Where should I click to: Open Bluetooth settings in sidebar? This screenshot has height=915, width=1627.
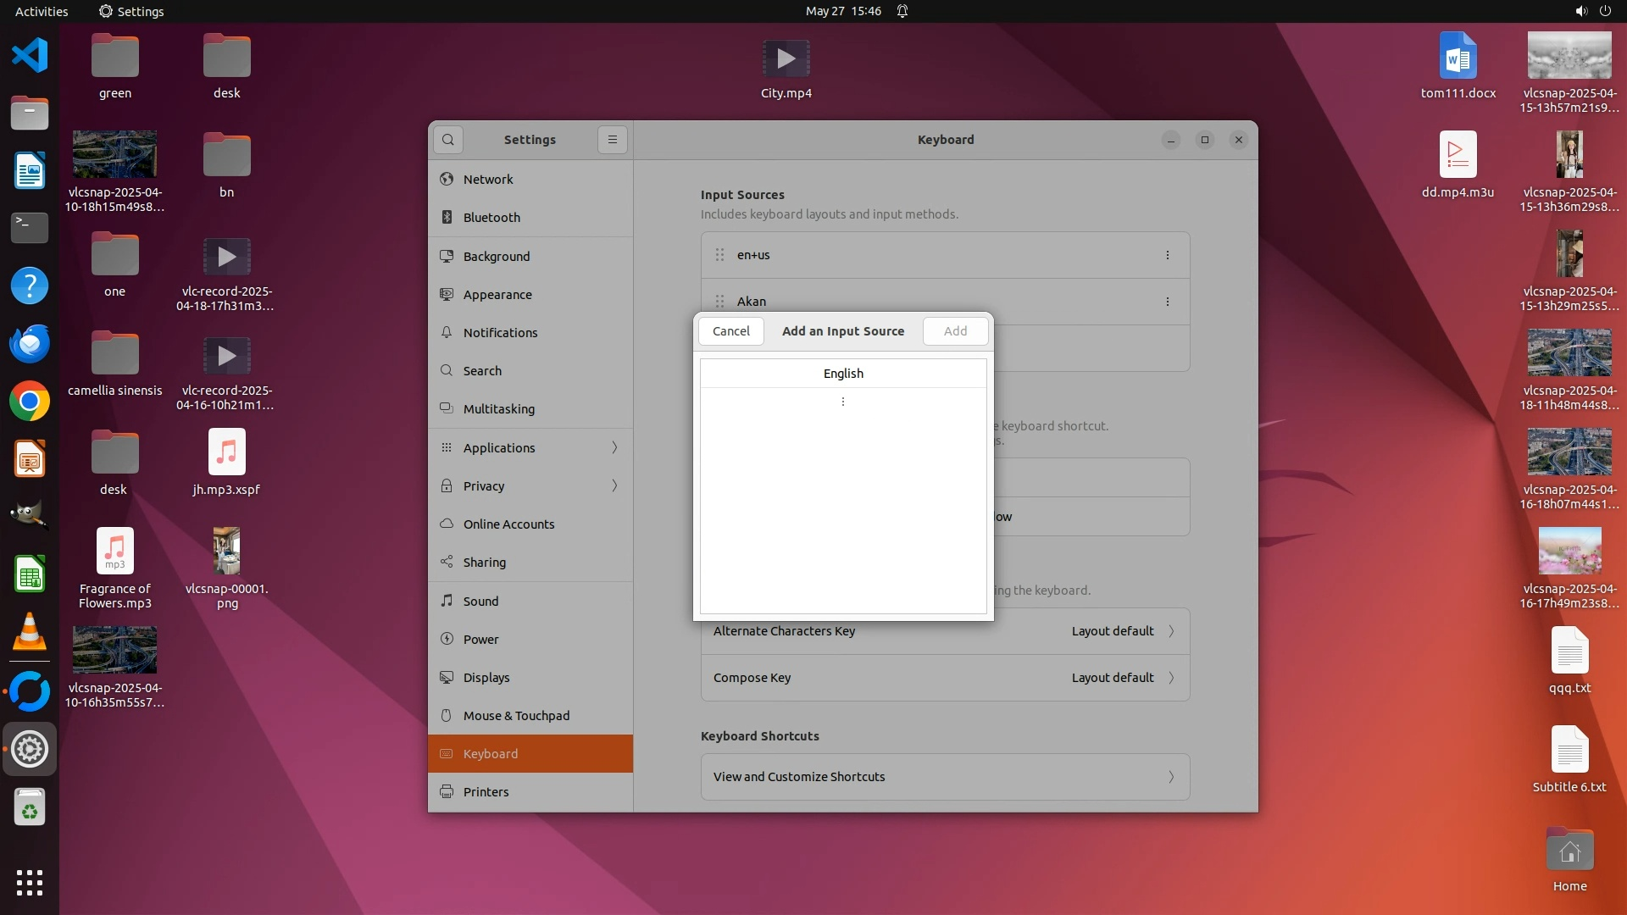(491, 218)
